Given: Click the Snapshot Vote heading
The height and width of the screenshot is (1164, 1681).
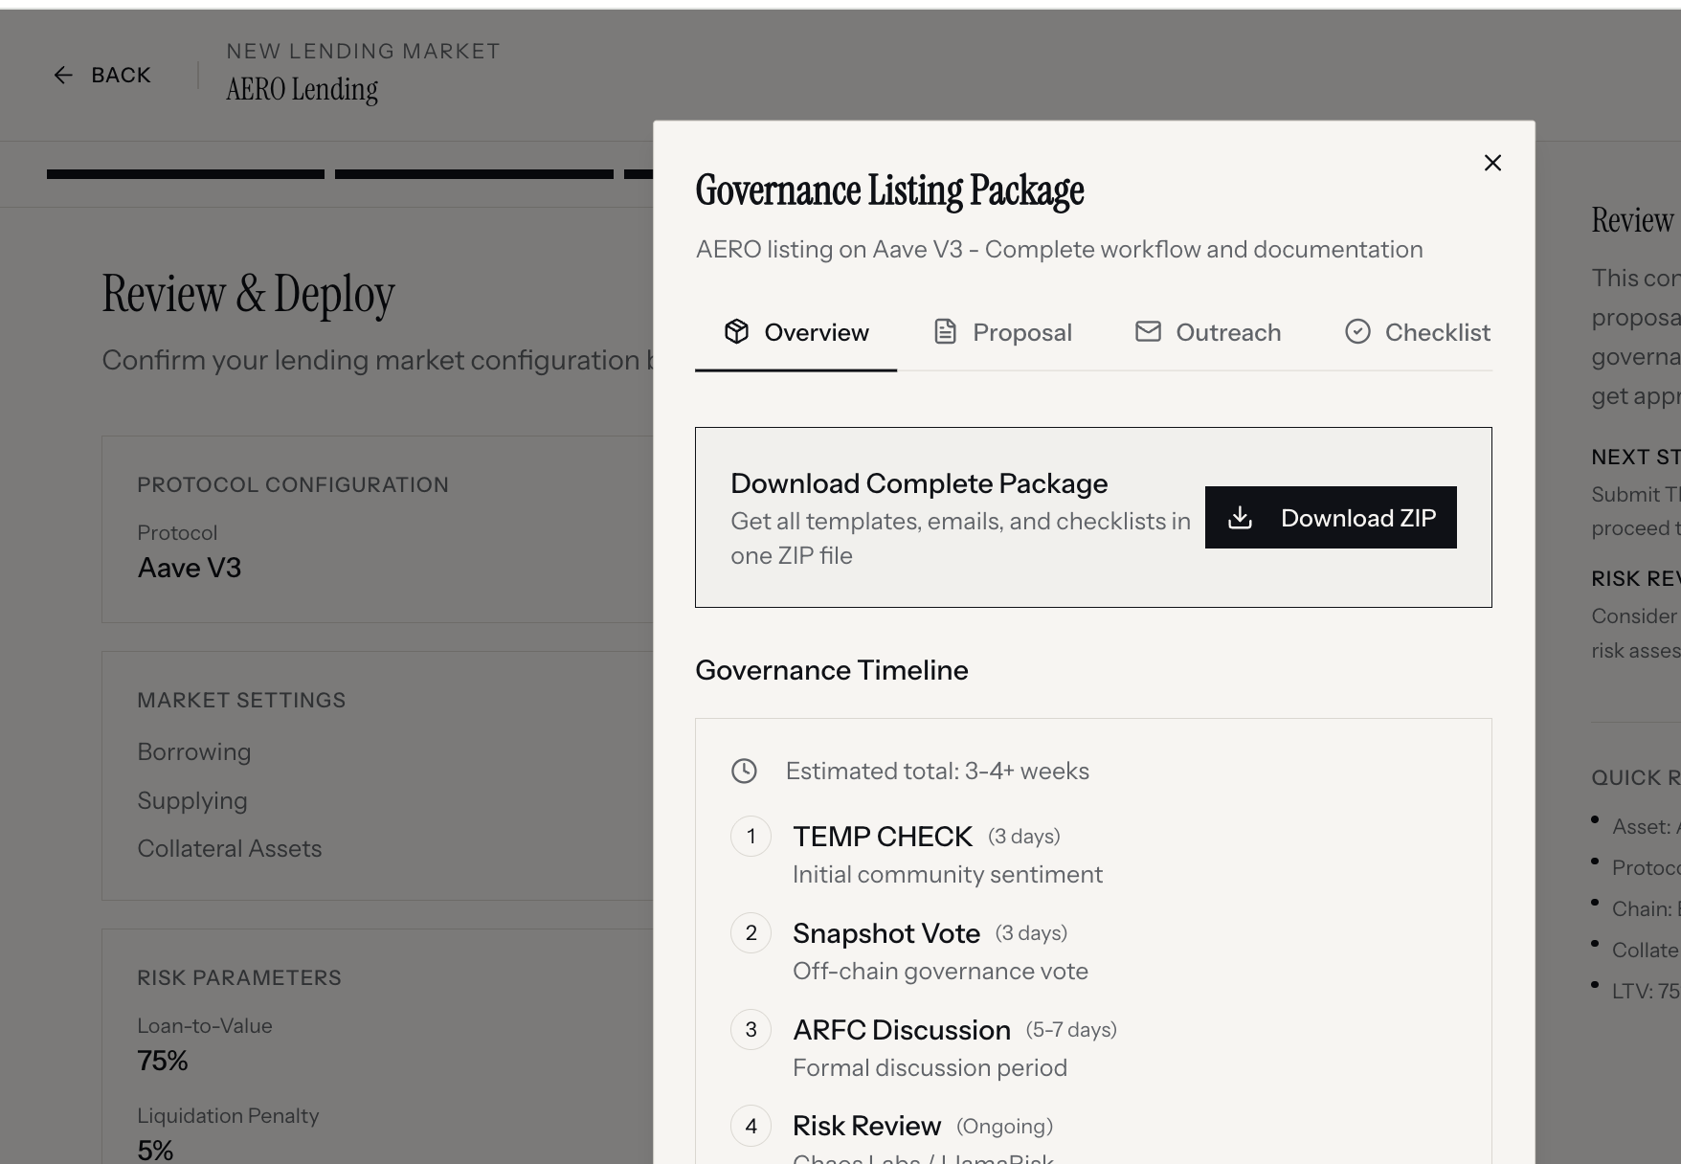Looking at the screenshot, I should pyautogui.click(x=886, y=933).
